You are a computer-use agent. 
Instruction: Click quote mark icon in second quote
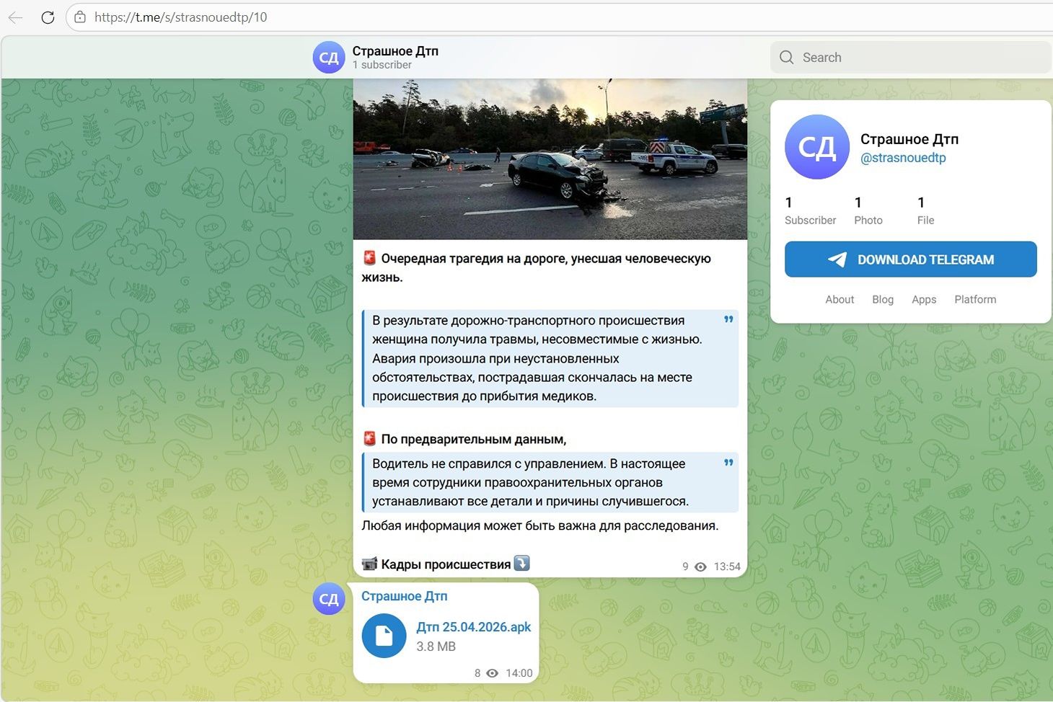point(728,463)
